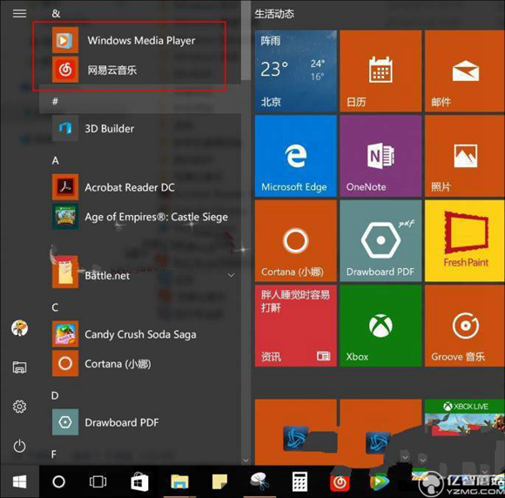505x498 pixels.
Task: Select the # section header
Action: click(x=56, y=102)
